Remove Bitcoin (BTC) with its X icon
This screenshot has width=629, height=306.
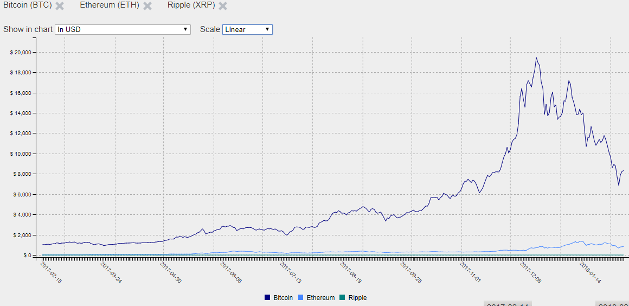coord(60,6)
